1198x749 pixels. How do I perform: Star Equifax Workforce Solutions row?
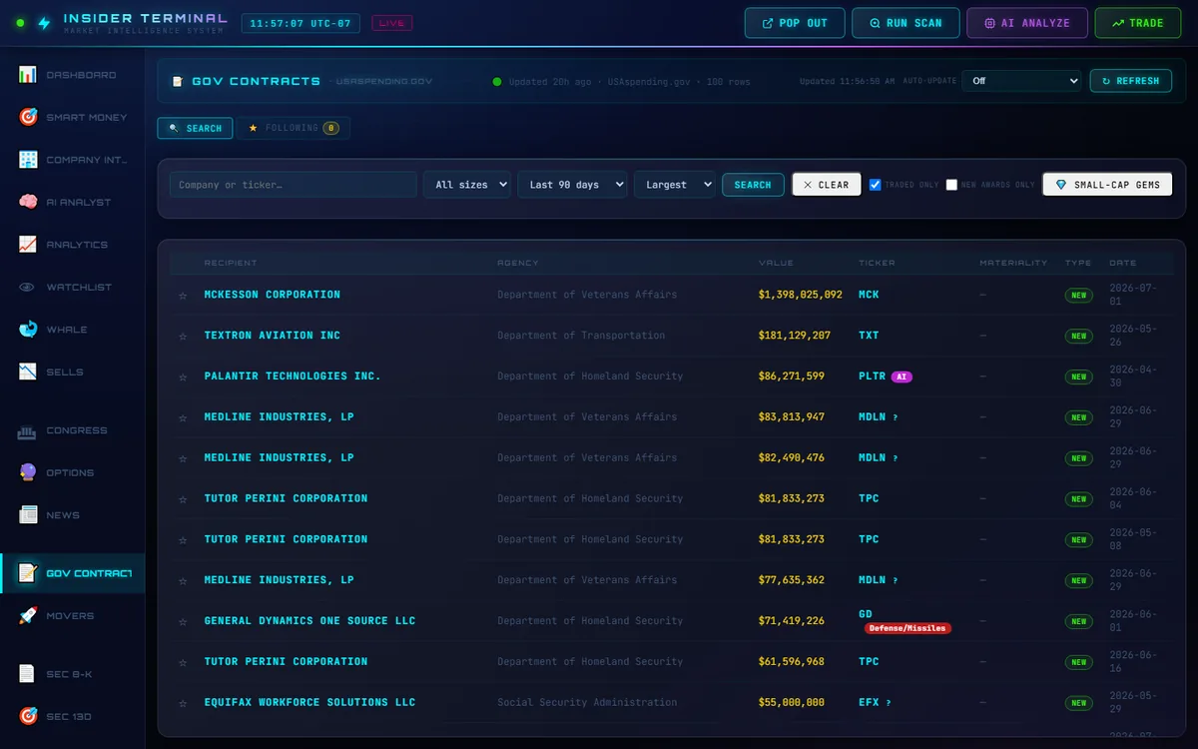coord(183,703)
